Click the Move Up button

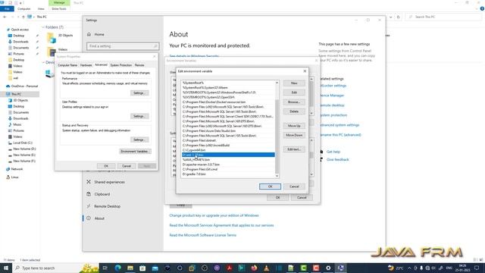[x=294, y=126]
